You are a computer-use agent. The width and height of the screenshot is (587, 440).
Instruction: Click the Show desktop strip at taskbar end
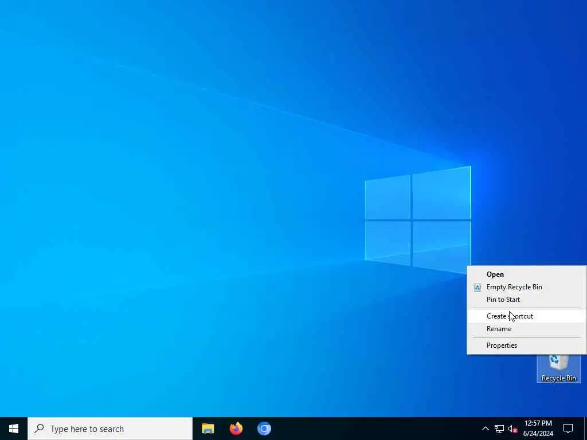point(585,429)
